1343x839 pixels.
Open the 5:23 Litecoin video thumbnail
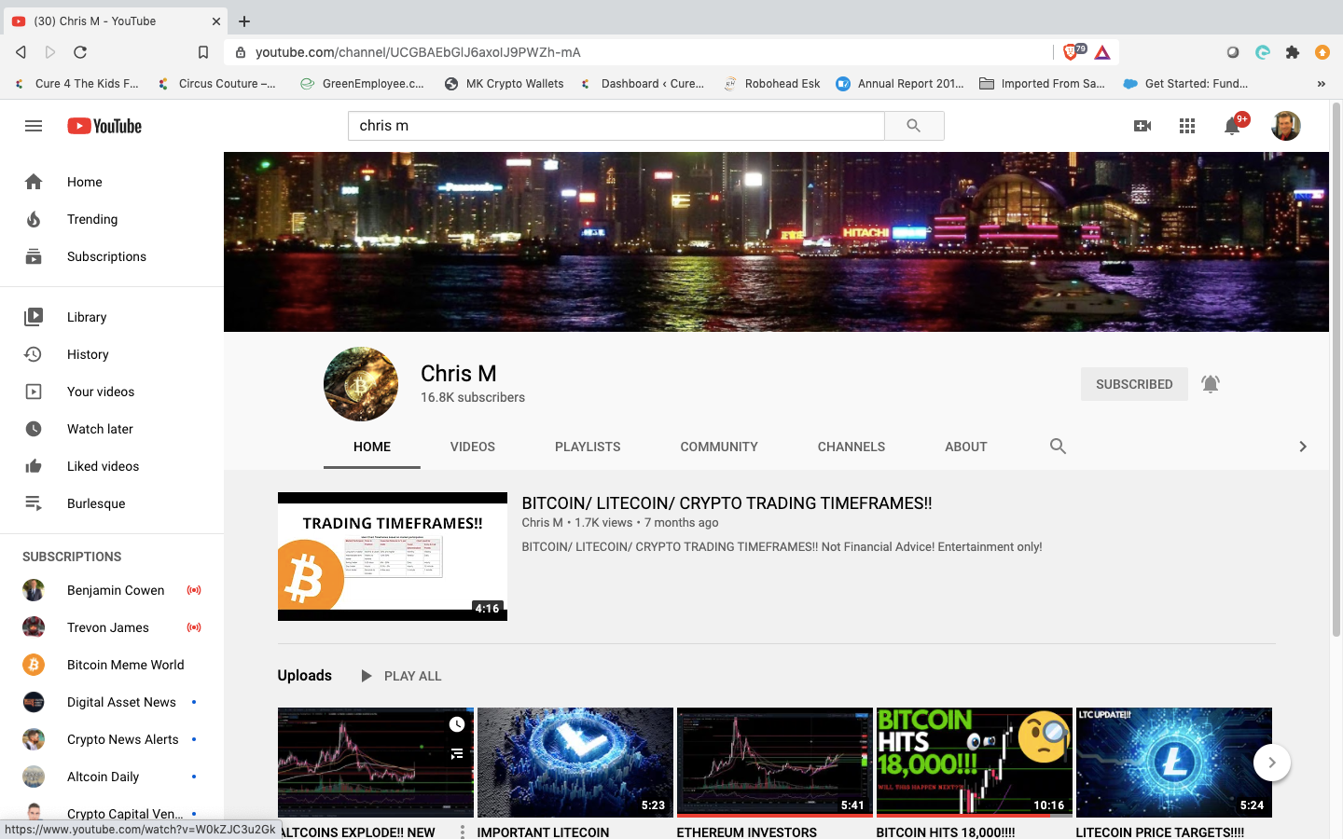pyautogui.click(x=575, y=763)
